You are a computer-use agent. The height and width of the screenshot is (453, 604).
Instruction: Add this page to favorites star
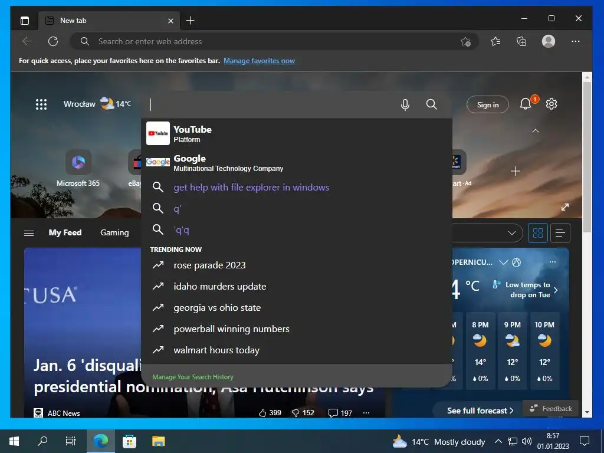click(466, 42)
